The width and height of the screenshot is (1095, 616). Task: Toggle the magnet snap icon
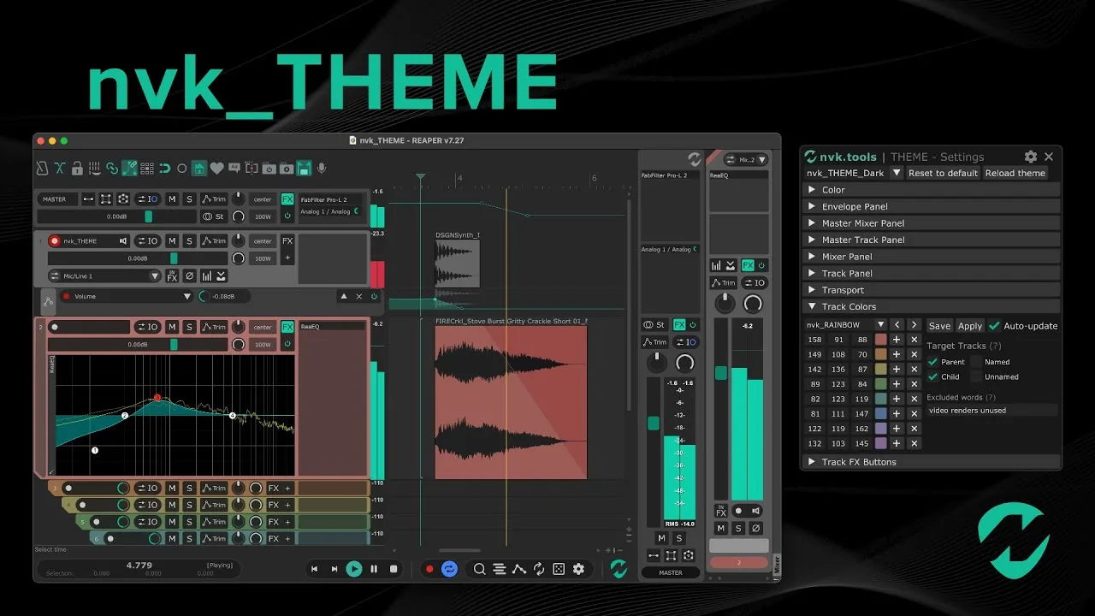pos(164,168)
